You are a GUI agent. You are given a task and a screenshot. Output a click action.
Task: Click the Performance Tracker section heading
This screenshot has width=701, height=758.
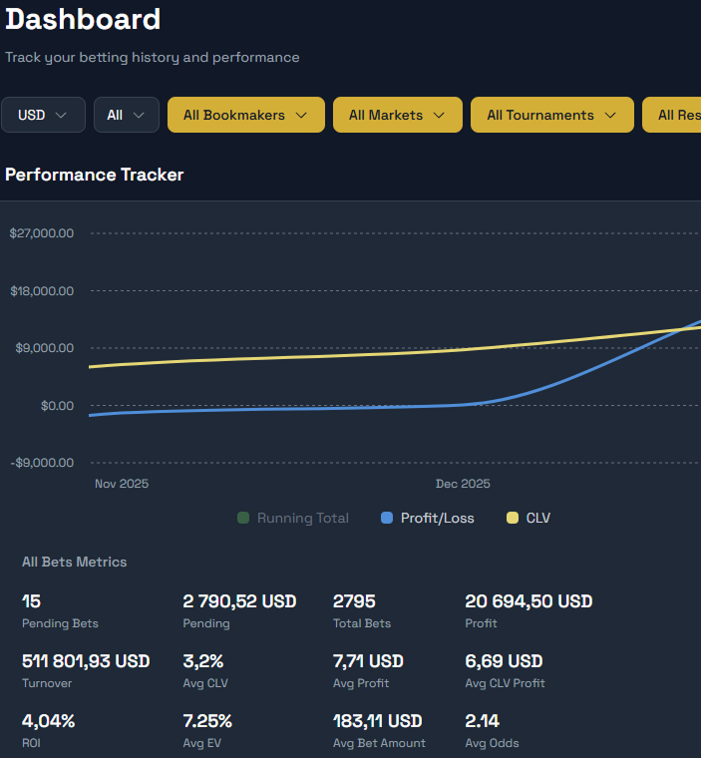click(x=94, y=175)
